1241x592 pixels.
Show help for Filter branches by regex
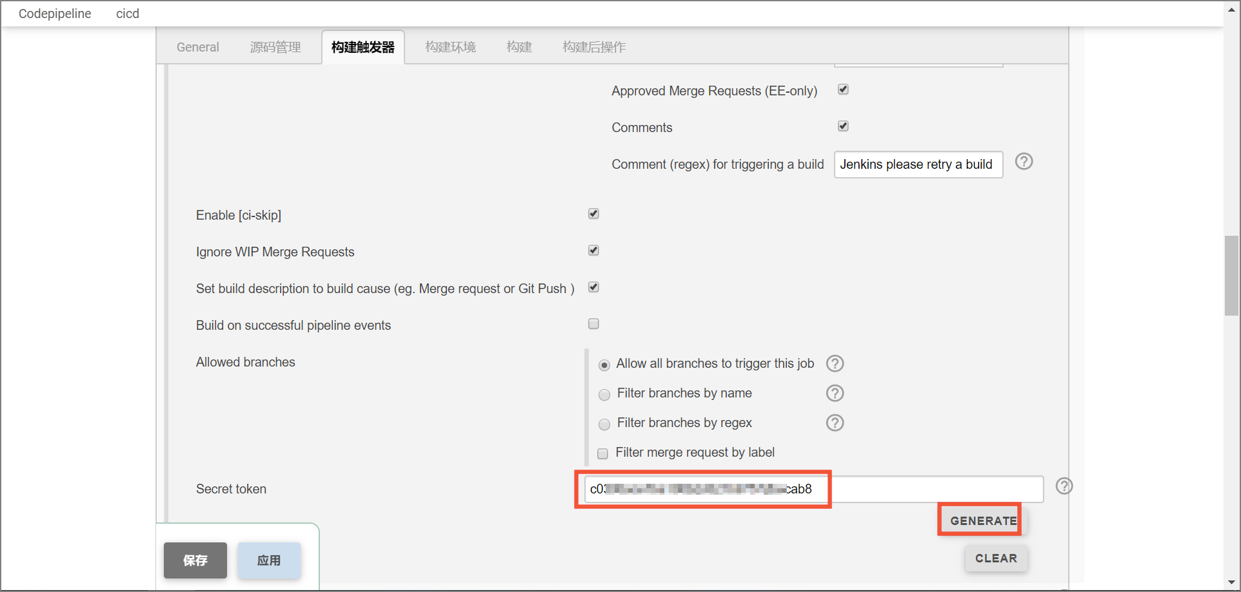[835, 423]
